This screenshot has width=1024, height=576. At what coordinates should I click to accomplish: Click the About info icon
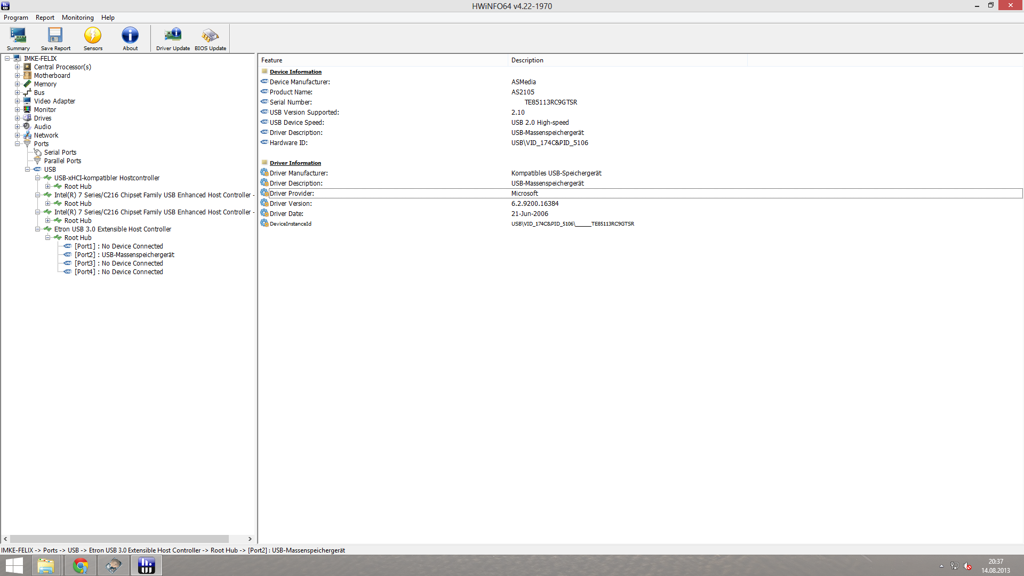pos(130,38)
